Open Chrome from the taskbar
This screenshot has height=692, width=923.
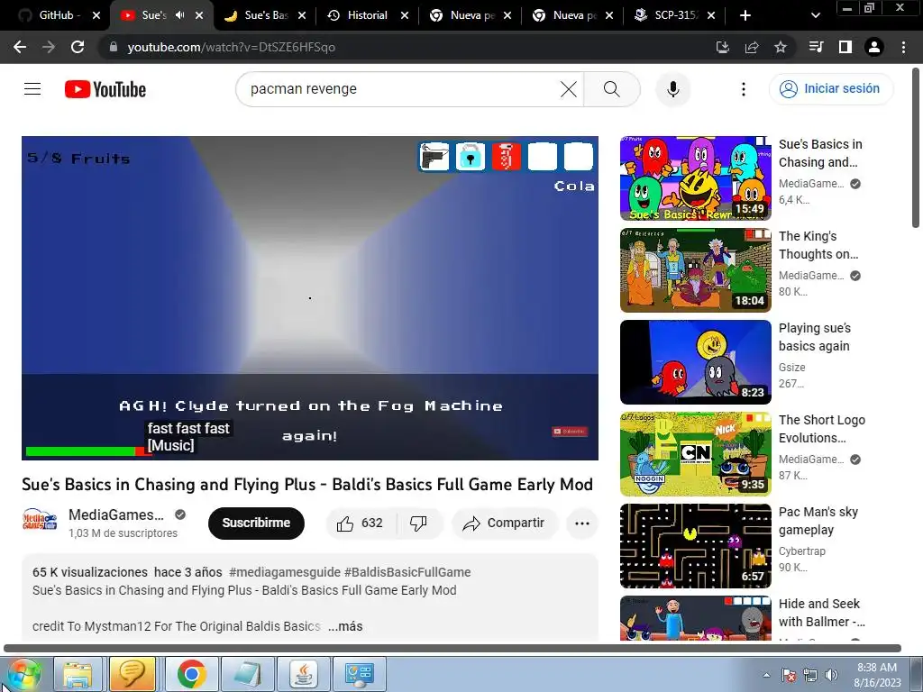191,674
